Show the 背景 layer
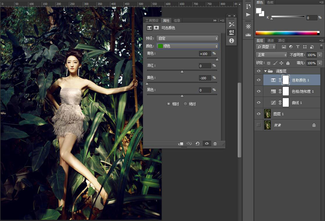Image resolution: width=325 pixels, height=221 pixels. point(259,125)
